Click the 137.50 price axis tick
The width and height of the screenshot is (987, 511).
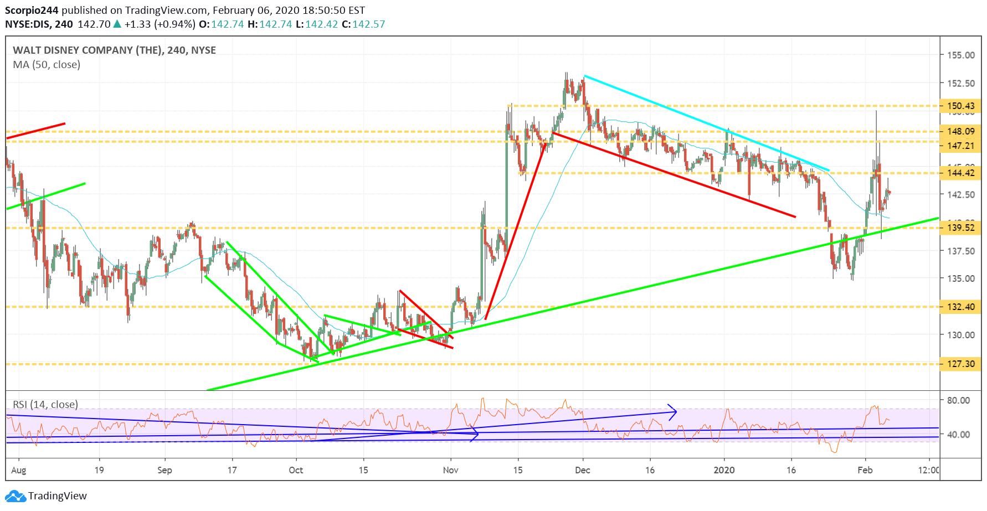(961, 251)
